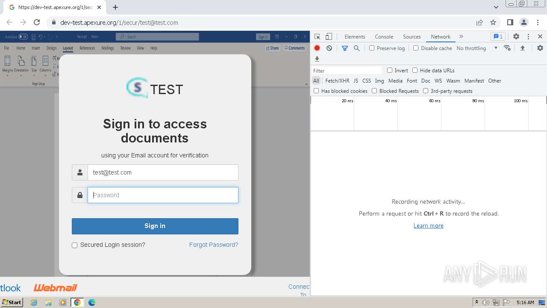The width and height of the screenshot is (547, 308).
Task: Select the Network tab
Action: 441,37
